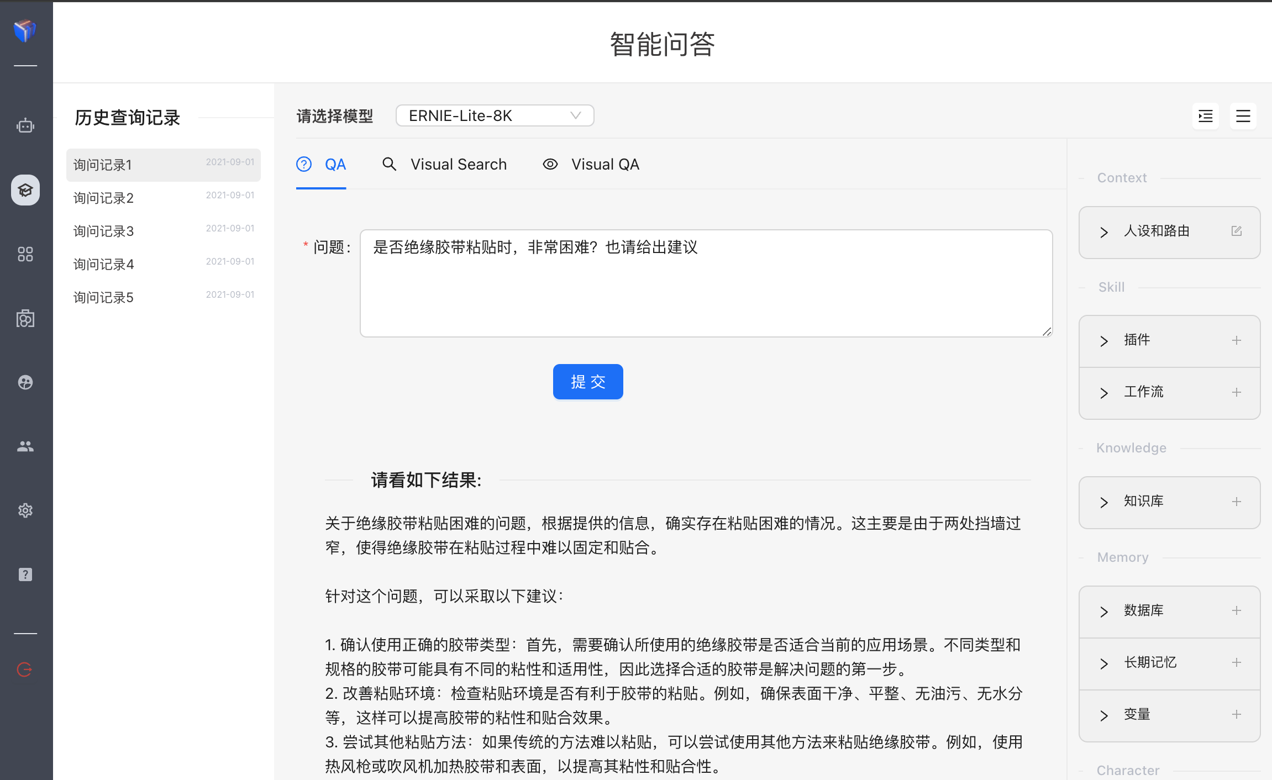The width and height of the screenshot is (1272, 780).
Task: Click the robot icon in left sidebar
Action: click(x=25, y=126)
